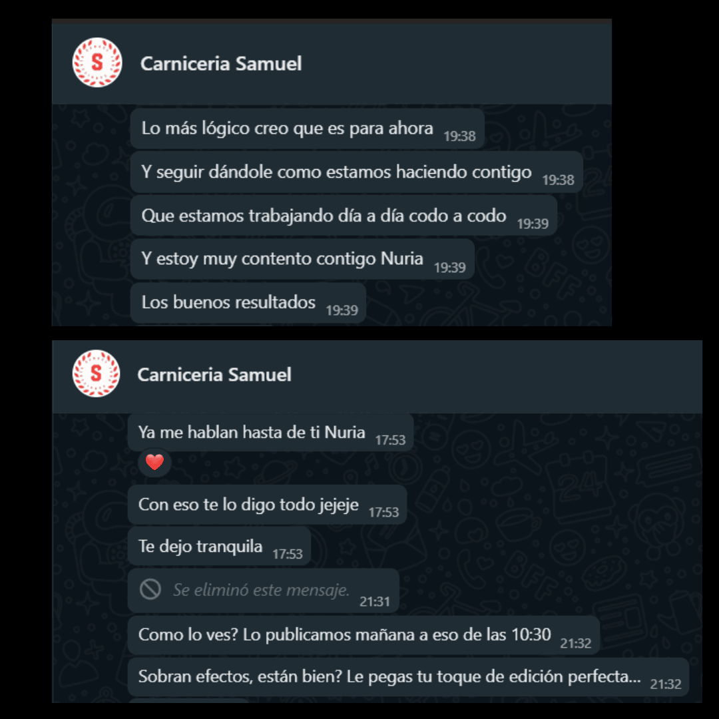Expand truncated message 'Sobran efectos, están bien?'
Image resolution: width=719 pixels, height=719 pixels.
tap(408, 677)
